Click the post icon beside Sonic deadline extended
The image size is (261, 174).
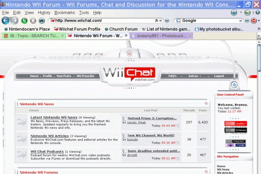pyautogui.click(x=124, y=151)
